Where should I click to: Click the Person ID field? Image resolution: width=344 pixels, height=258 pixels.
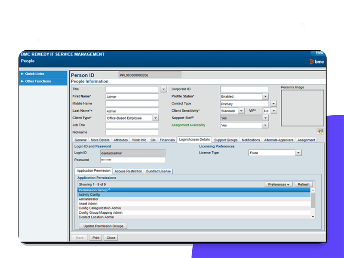point(150,75)
